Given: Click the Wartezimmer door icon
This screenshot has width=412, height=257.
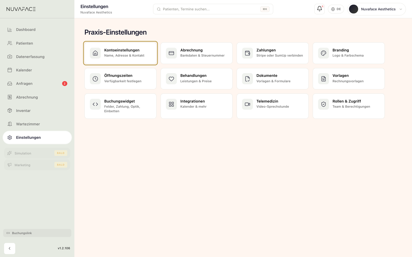Looking at the screenshot, I should click(10, 124).
